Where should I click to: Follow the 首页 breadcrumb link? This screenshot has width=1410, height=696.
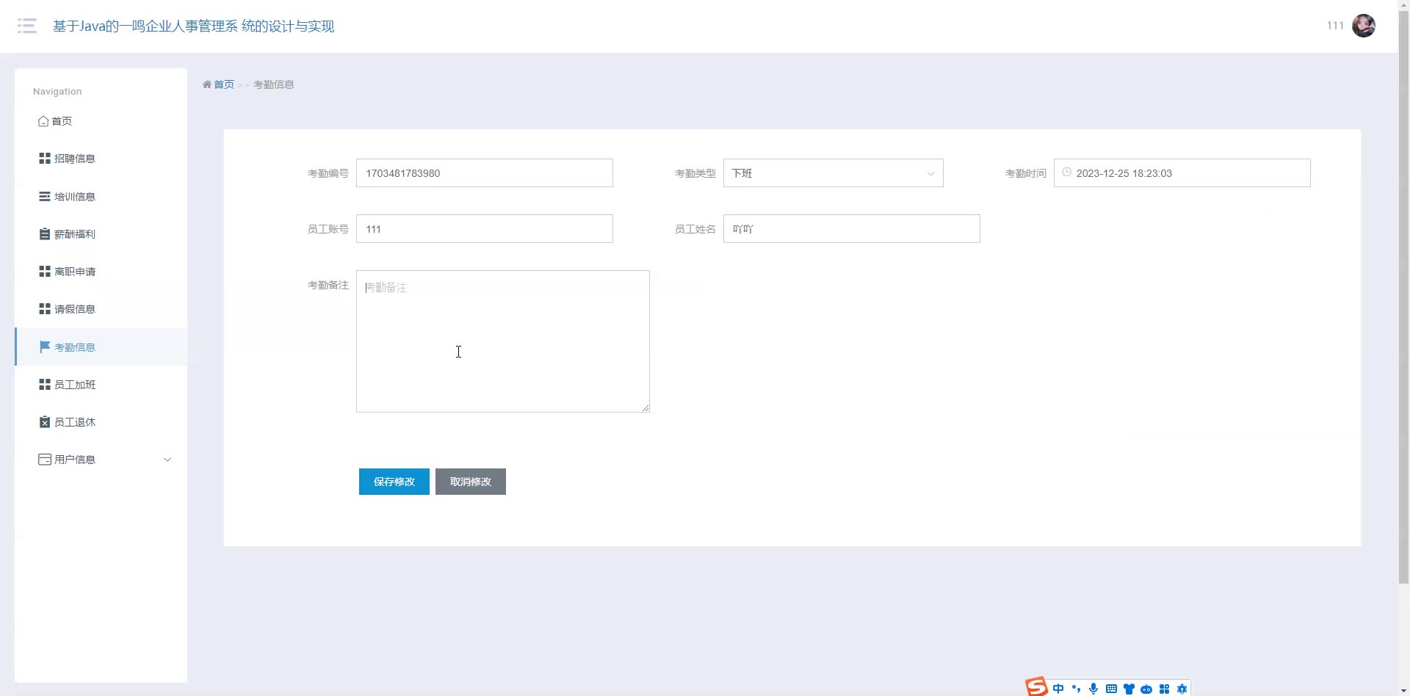click(x=224, y=84)
